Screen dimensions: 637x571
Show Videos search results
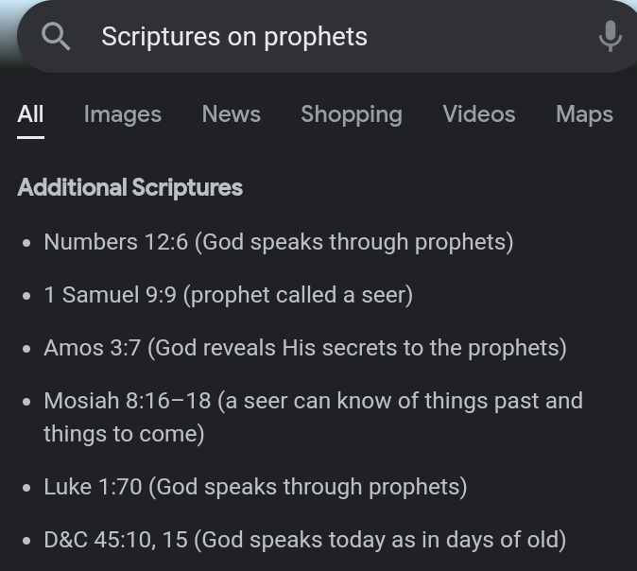(478, 114)
